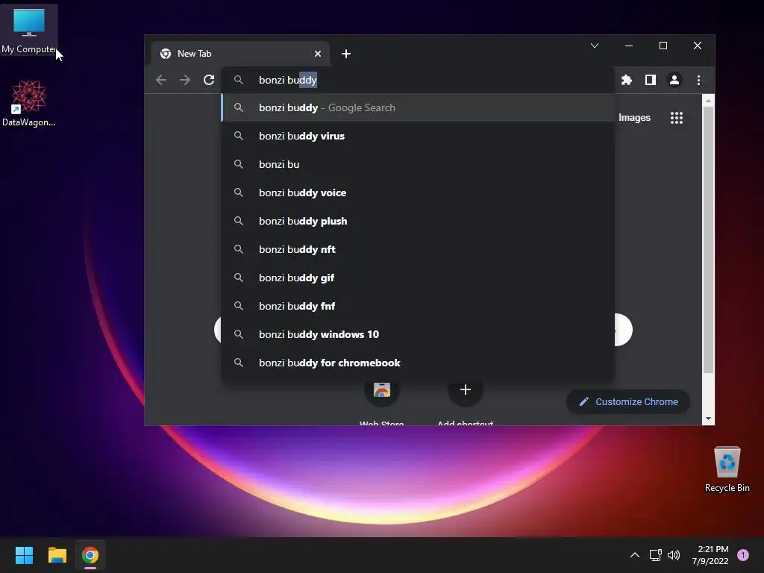
Task: Open the network tray icon
Action: [x=655, y=555]
